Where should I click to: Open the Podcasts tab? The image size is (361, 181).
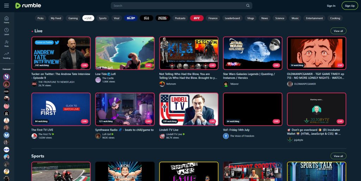pyautogui.click(x=180, y=18)
